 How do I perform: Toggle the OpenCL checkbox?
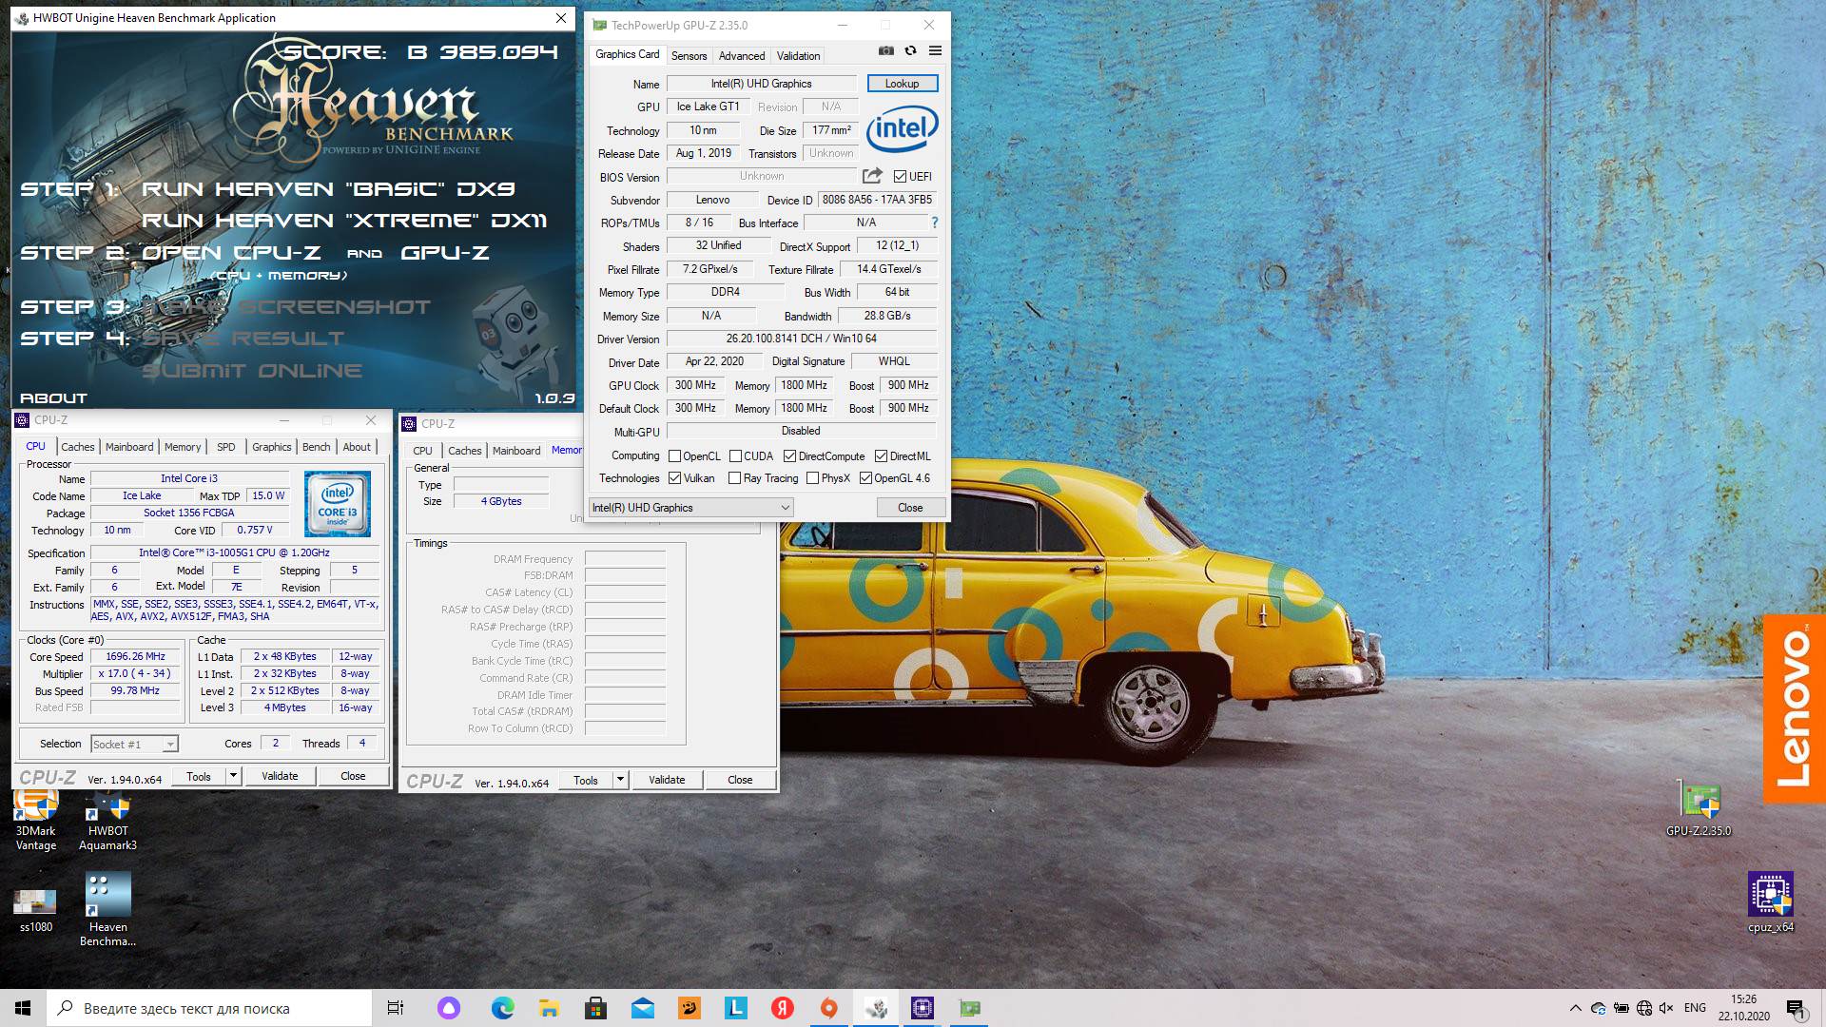[675, 456]
